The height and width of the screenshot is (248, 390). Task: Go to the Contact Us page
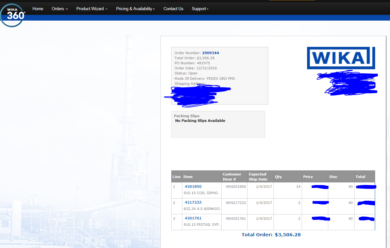coord(173,9)
